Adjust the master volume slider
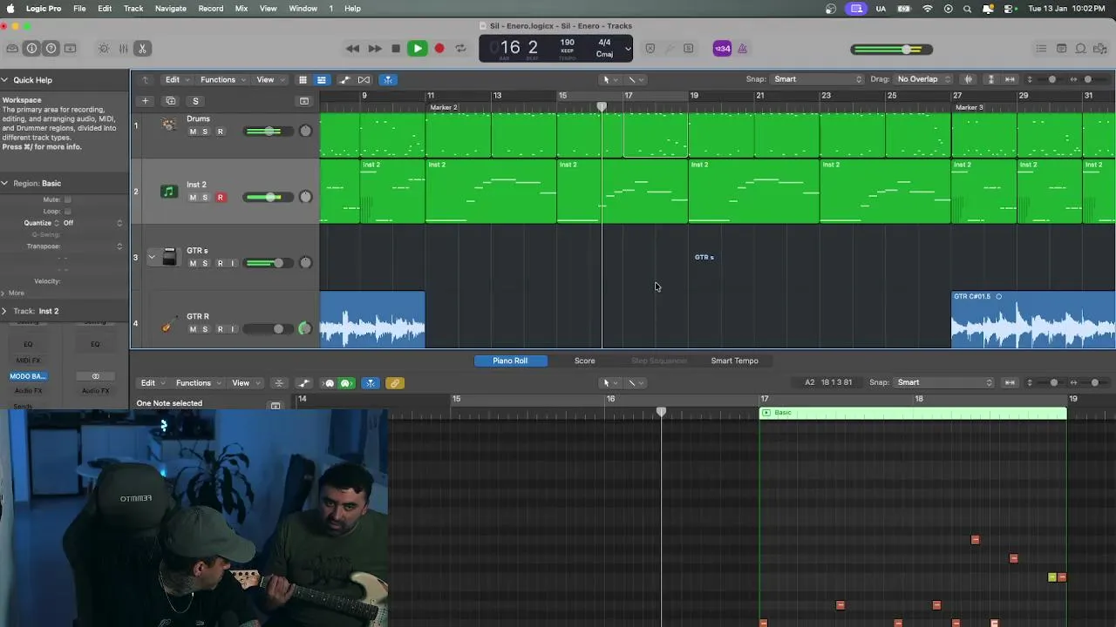1116x627 pixels. tap(893, 49)
